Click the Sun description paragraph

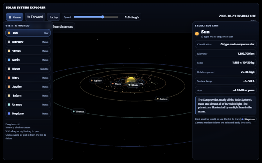click(226, 106)
